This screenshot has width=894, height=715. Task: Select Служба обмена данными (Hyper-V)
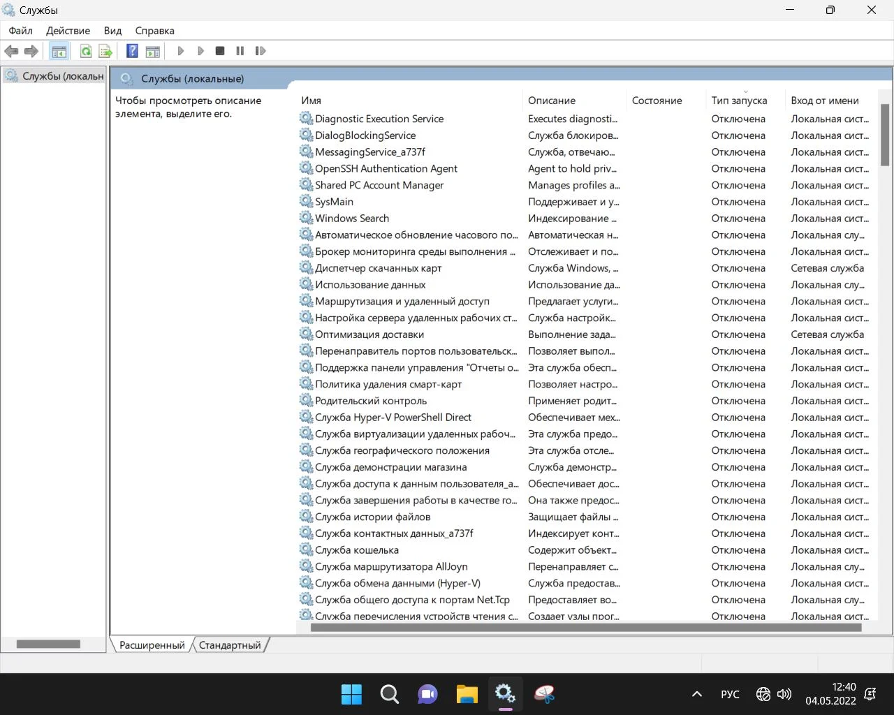tap(398, 583)
